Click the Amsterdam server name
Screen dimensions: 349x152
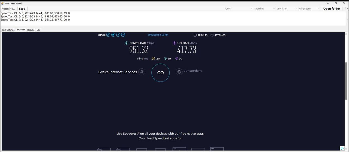193,71
